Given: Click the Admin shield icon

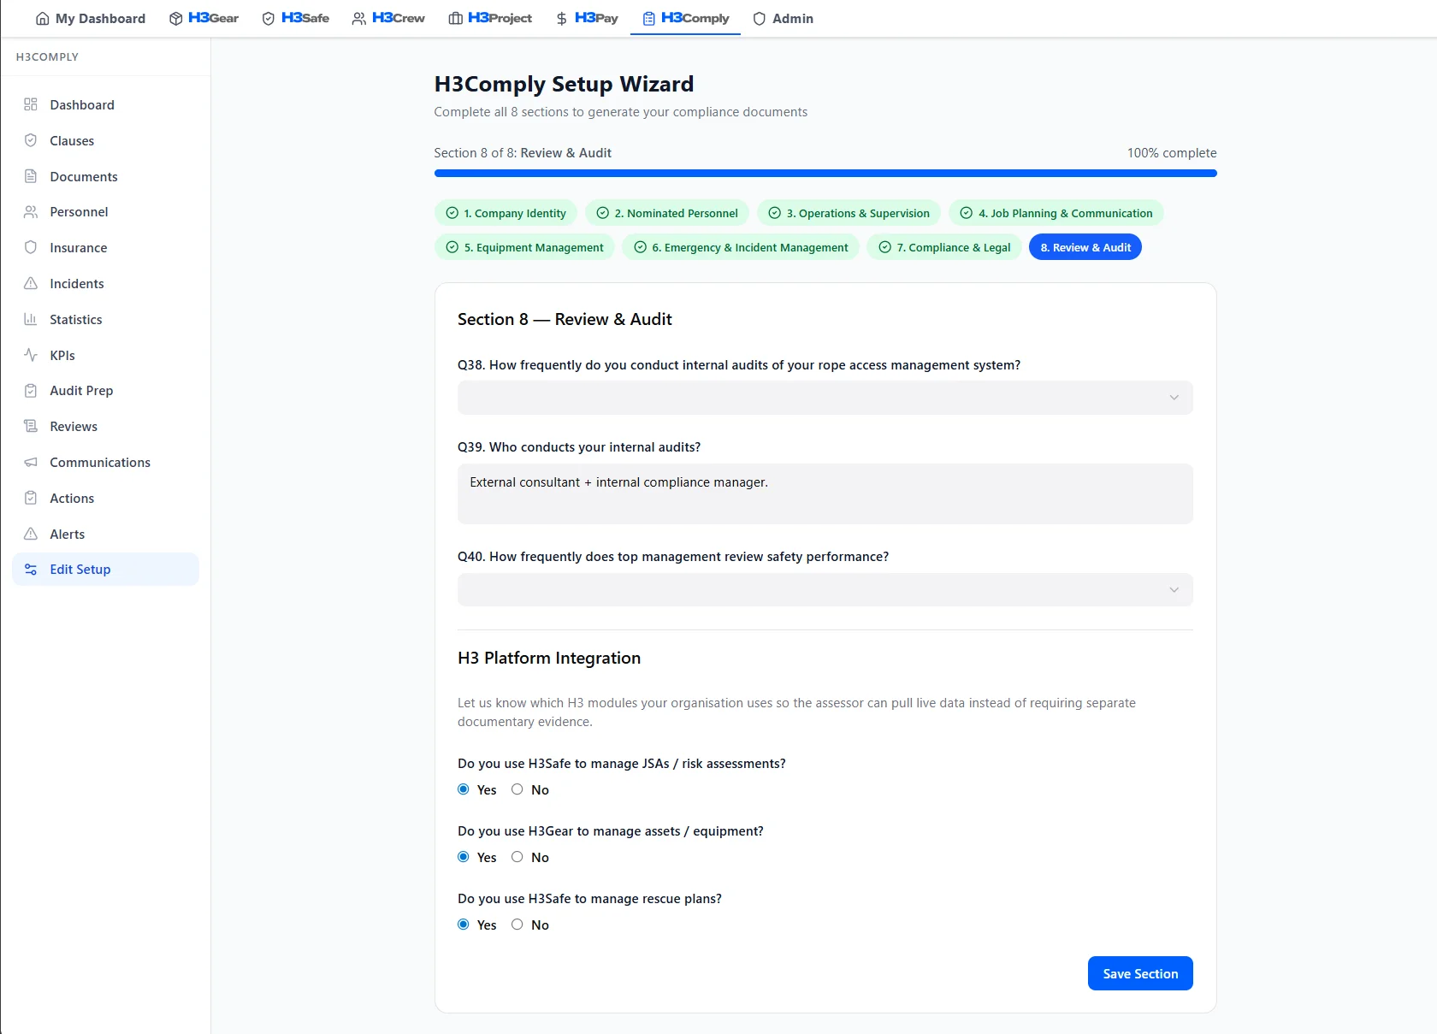Looking at the screenshot, I should pos(759,18).
